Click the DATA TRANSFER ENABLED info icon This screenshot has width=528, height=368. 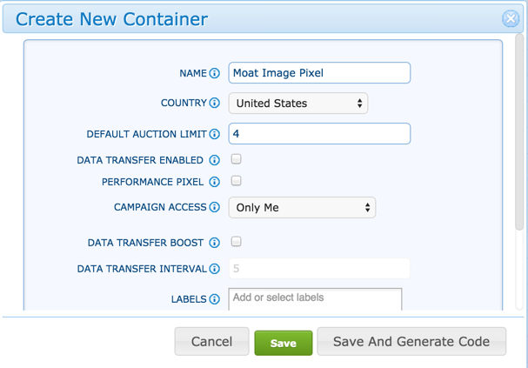pyautogui.click(x=215, y=161)
